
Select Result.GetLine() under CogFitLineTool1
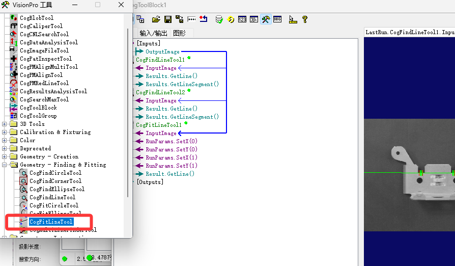click(x=170, y=174)
